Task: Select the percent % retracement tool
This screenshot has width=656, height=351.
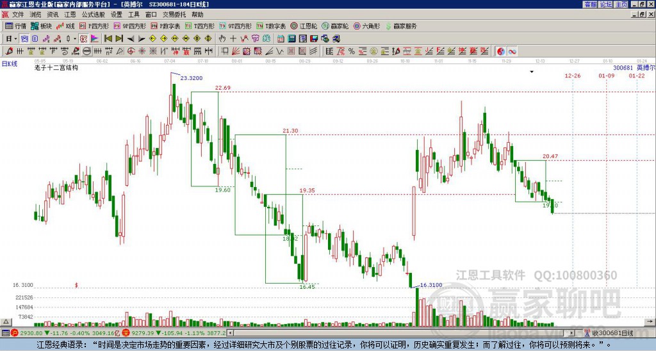Action: pyautogui.click(x=352, y=51)
